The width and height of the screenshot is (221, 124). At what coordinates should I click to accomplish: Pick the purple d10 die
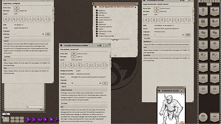coord(40,120)
